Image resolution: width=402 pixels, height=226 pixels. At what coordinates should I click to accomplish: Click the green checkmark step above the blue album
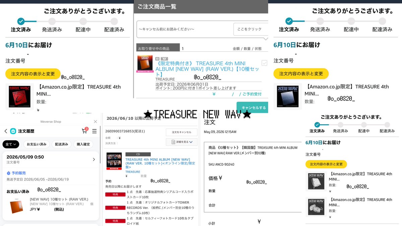click(289, 21)
